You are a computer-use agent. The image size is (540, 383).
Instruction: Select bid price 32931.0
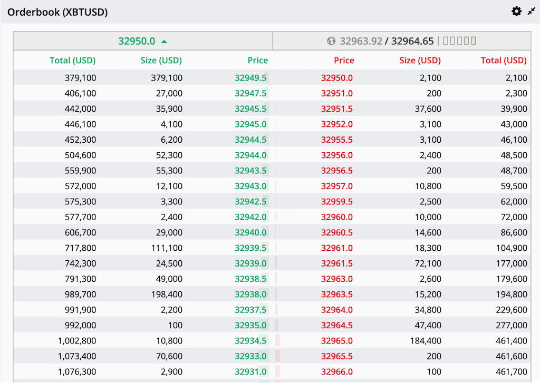click(x=250, y=372)
